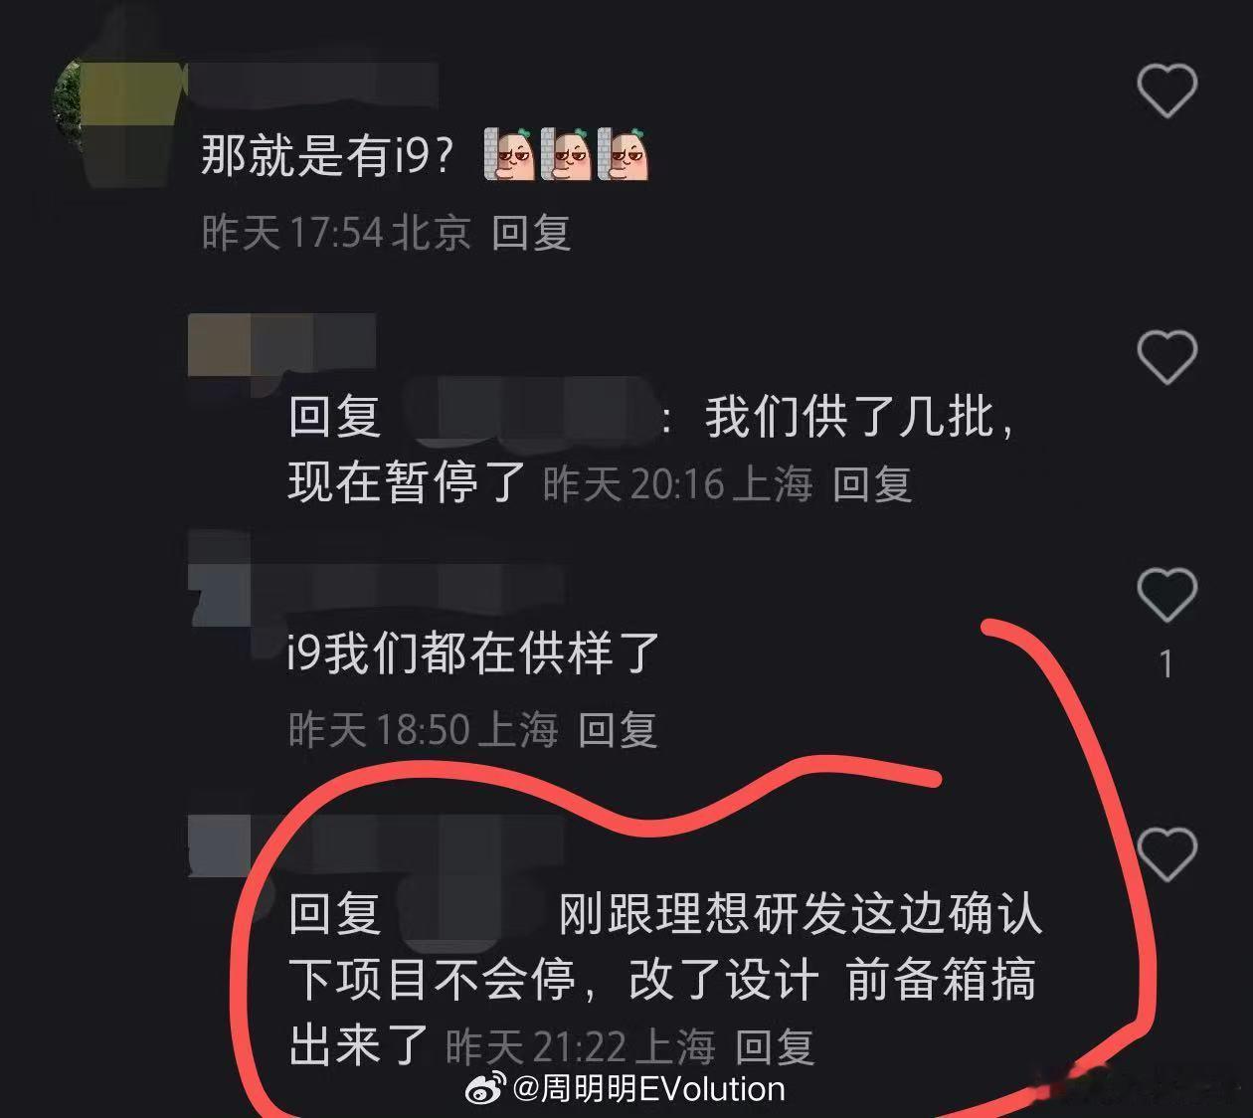Click the like count "1"
The width and height of the screenshot is (1253, 1118).
1166,664
